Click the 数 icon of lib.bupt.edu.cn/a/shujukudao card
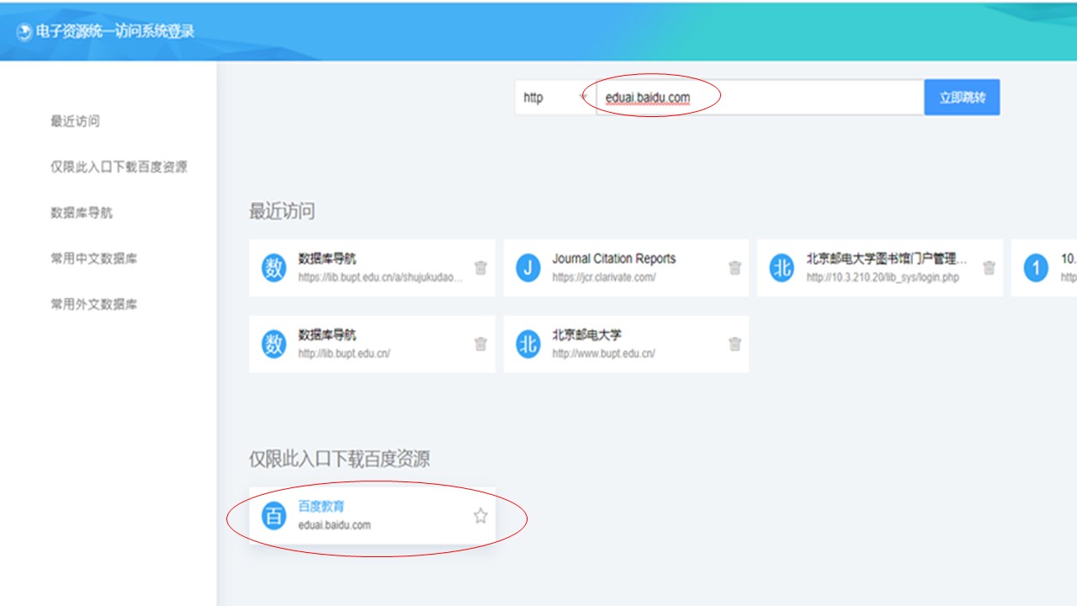 click(x=273, y=268)
